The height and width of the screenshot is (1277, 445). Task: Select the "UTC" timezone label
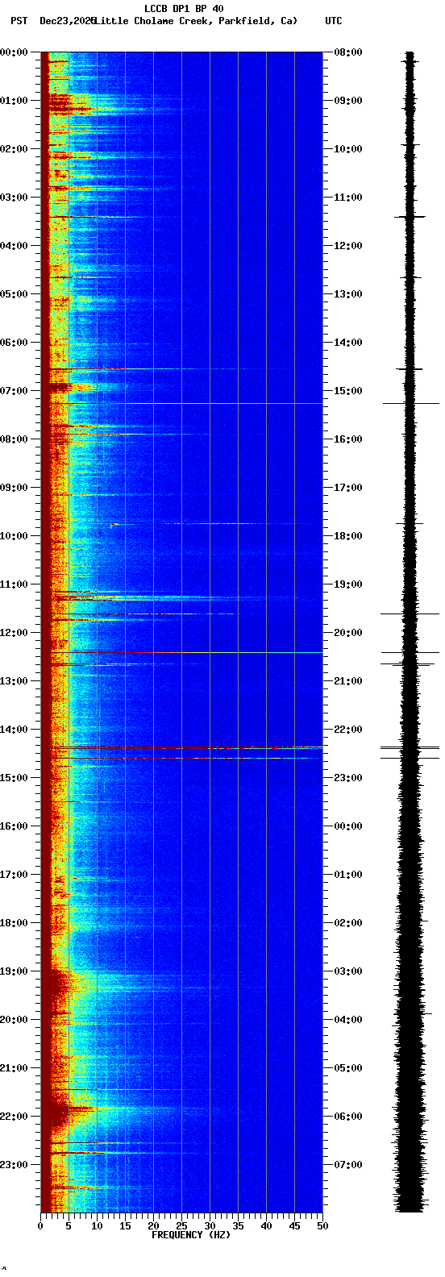point(334,21)
